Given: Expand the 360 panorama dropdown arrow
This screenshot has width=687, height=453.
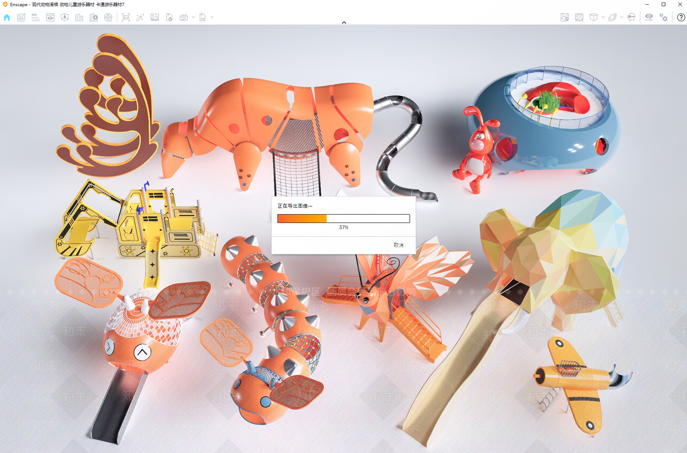Looking at the screenshot, I should [193, 18].
